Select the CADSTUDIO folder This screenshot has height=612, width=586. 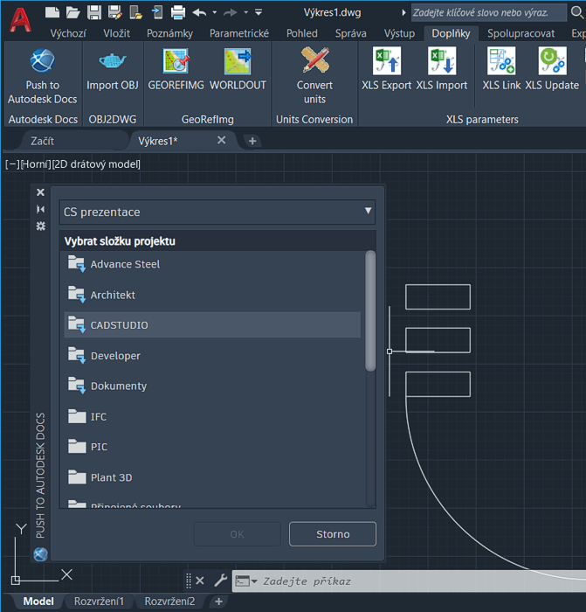[x=212, y=325]
